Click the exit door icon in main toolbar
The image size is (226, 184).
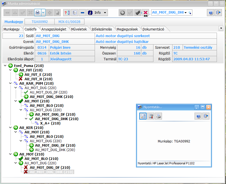pos(218,13)
